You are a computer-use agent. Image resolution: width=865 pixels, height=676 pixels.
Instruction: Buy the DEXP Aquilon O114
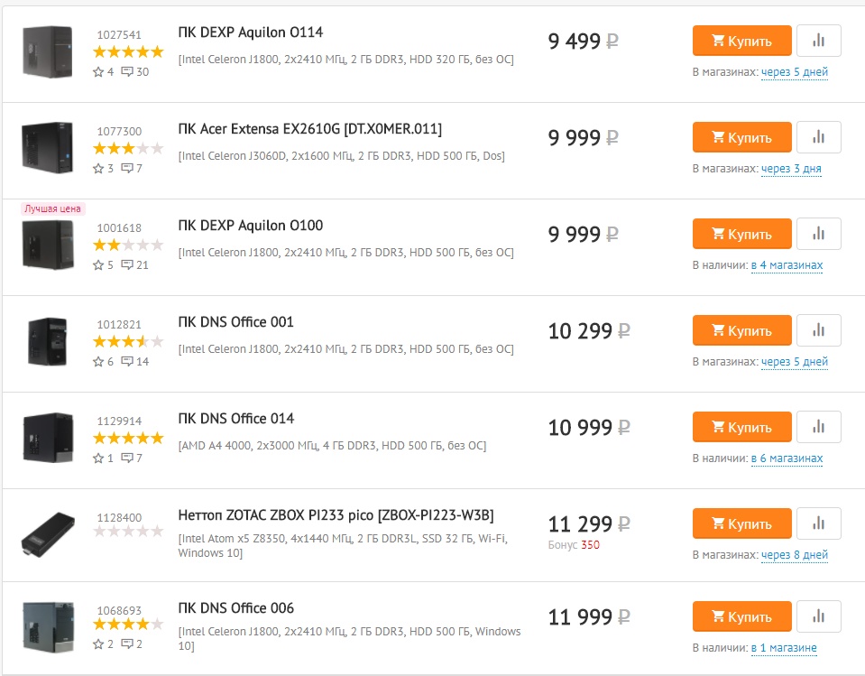[x=742, y=41]
